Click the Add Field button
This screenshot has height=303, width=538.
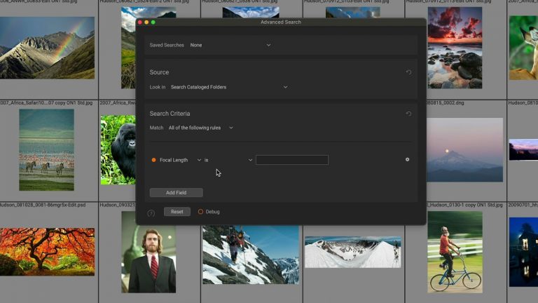(176, 192)
